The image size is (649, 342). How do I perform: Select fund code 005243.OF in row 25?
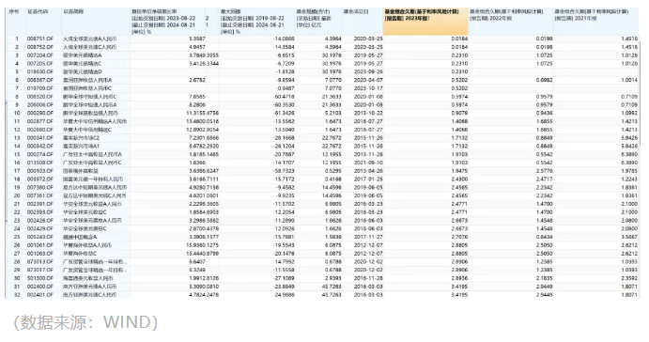[40, 237]
